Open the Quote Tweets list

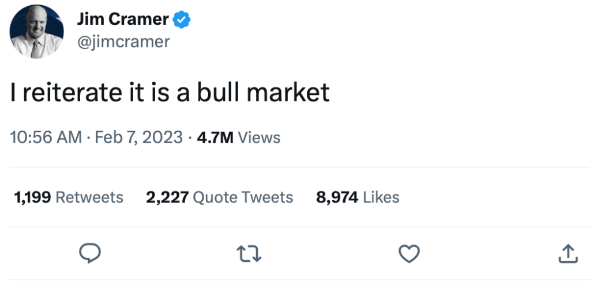[x=243, y=197]
